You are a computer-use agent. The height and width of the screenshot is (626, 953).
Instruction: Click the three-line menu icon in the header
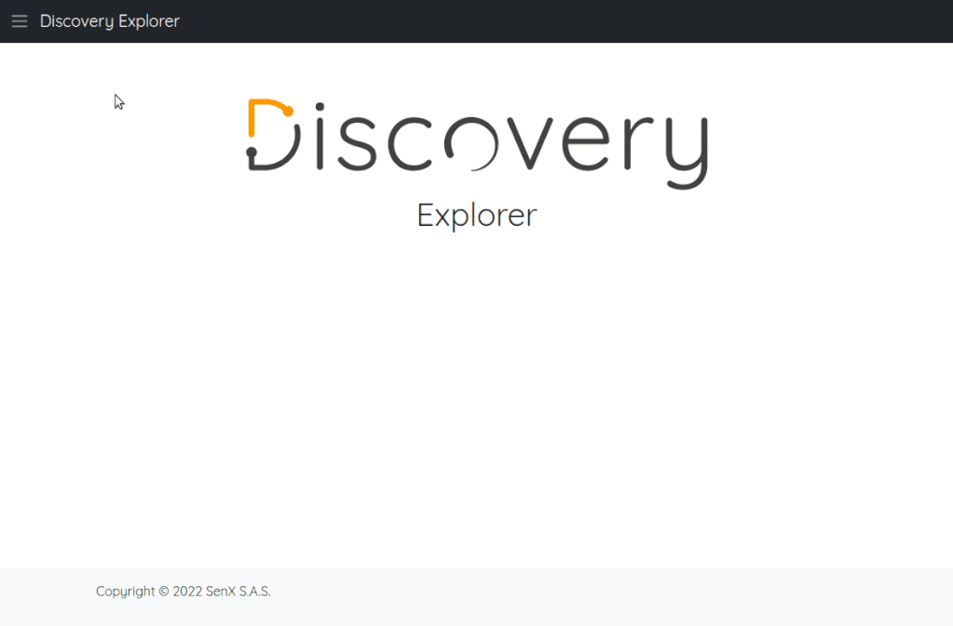point(19,20)
